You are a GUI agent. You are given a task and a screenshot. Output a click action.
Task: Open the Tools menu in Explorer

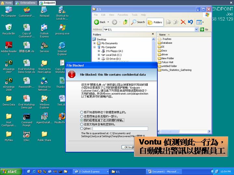(x=135, y=15)
